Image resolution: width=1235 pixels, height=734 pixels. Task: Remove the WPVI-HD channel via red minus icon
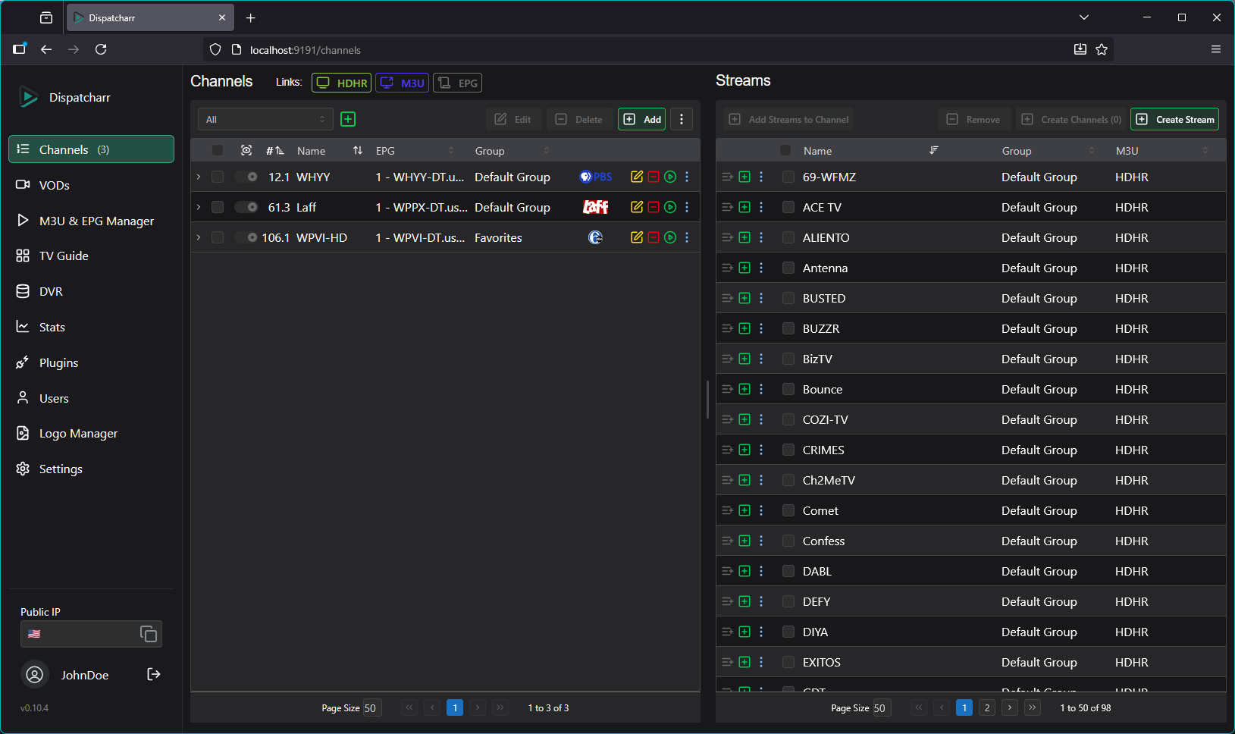click(x=654, y=237)
